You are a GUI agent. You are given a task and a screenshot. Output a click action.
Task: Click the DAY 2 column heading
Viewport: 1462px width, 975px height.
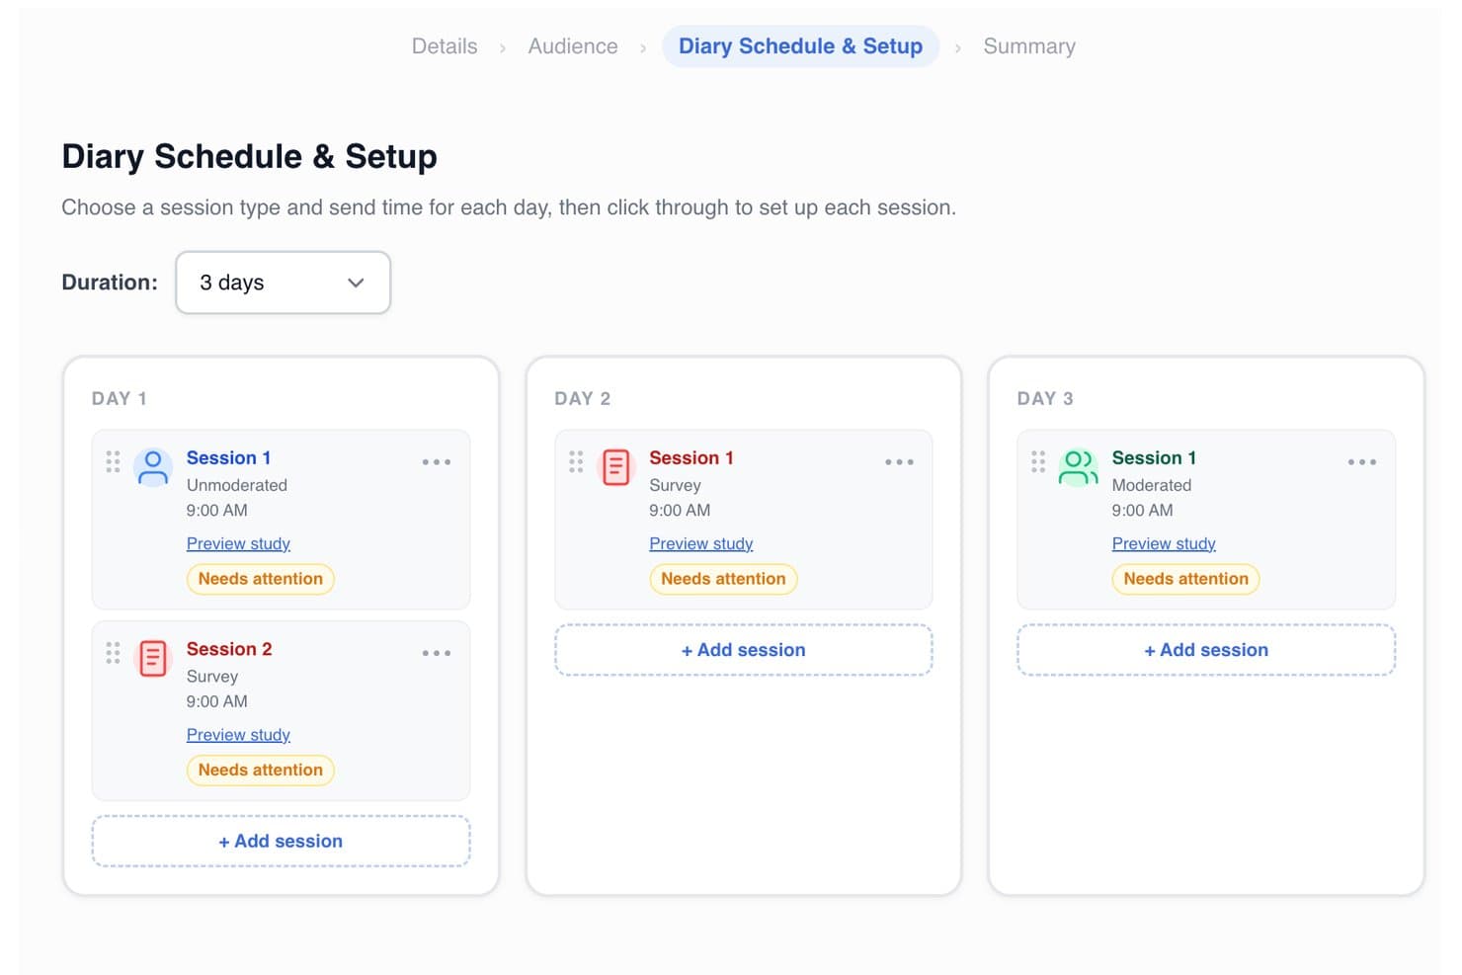583,399
